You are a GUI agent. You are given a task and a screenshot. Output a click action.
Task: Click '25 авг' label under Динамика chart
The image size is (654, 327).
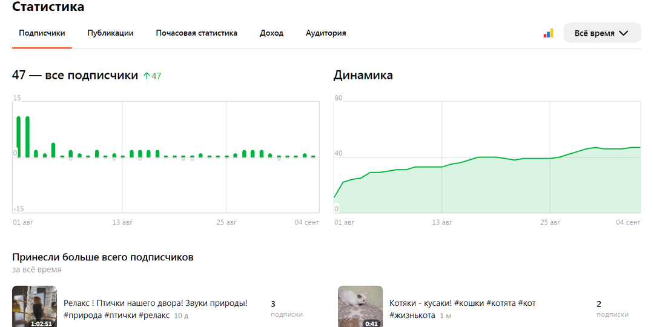[x=550, y=222]
